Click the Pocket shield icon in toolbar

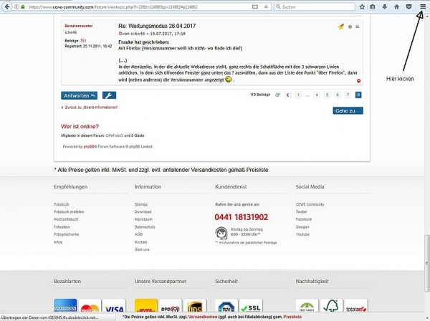(408, 7)
